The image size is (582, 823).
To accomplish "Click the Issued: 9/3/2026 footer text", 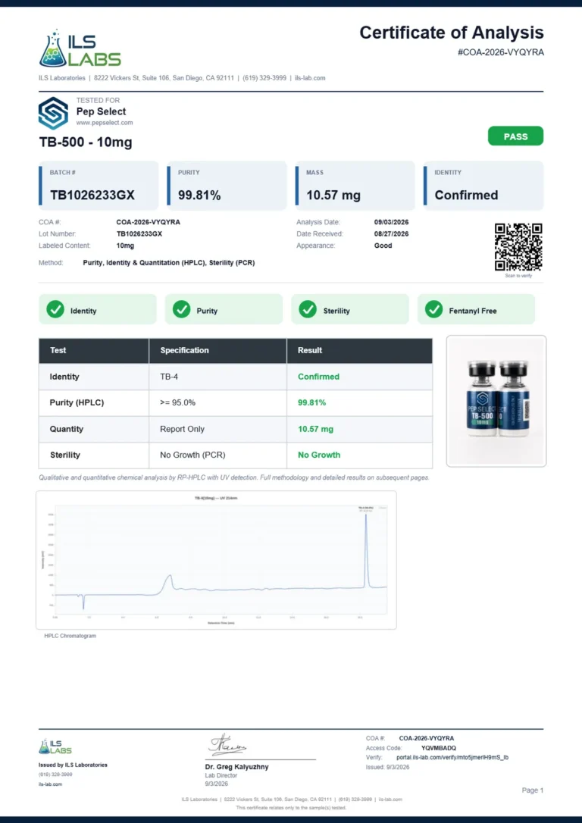I will pyautogui.click(x=387, y=767).
